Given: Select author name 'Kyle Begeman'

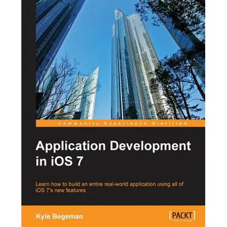Looking at the screenshot, I should point(59,217).
